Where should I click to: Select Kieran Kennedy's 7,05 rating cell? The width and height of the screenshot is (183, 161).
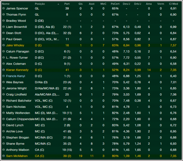[x=173, y=70]
